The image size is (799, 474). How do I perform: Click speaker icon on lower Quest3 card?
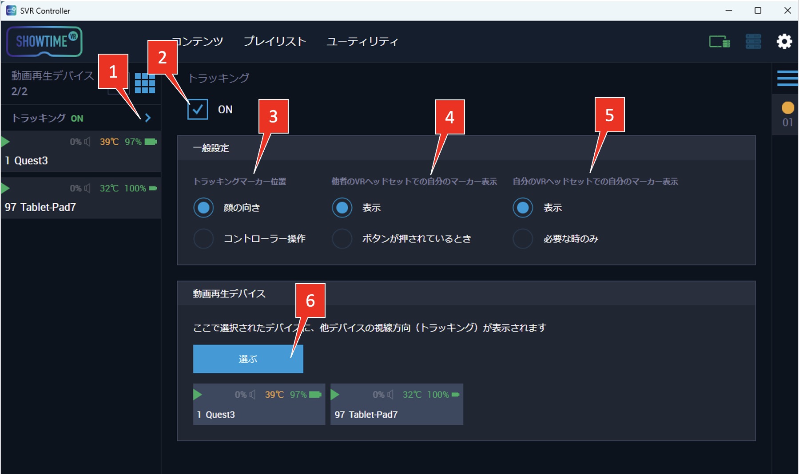pos(253,395)
